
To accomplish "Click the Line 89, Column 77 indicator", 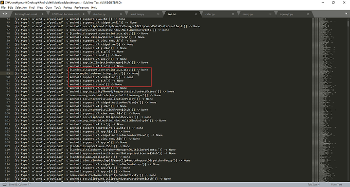I will [x=19, y=185].
